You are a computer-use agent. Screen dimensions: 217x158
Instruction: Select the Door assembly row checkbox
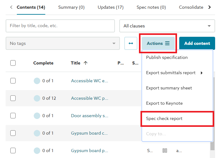pos(13,116)
